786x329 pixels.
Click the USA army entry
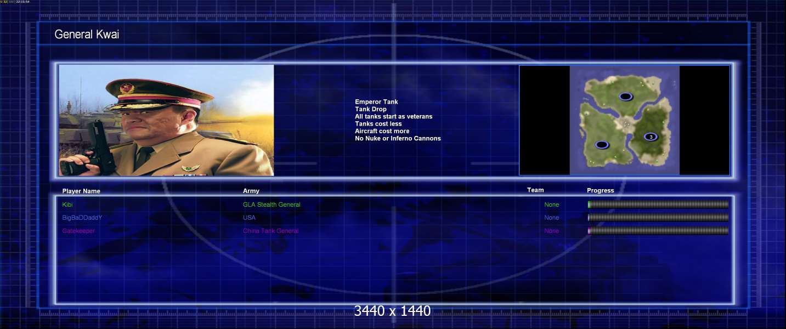point(249,218)
